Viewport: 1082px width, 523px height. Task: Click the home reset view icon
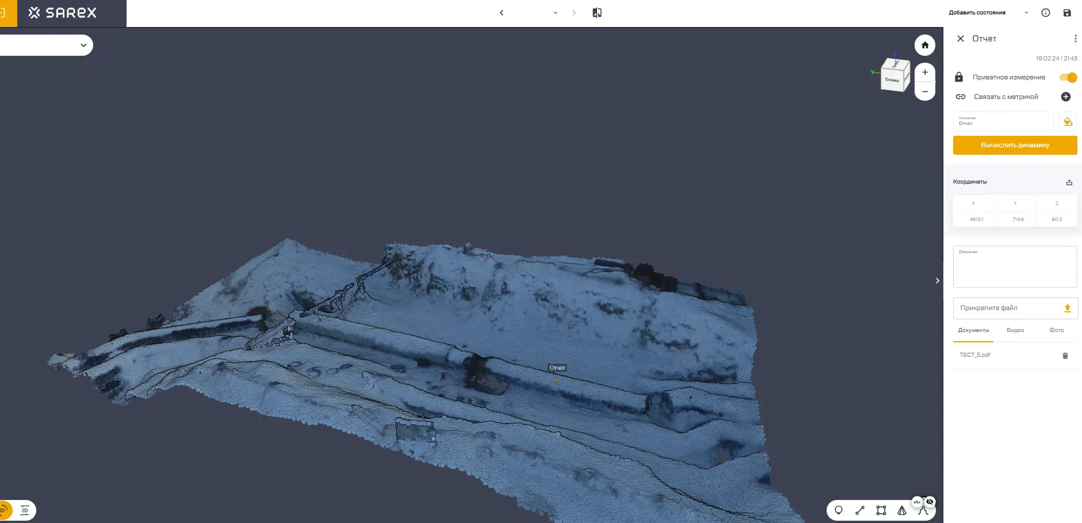point(925,45)
